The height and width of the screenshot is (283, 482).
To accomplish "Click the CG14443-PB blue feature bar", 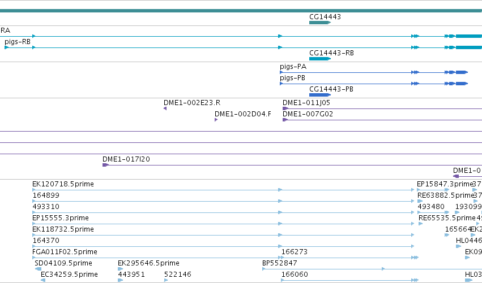I will (x=320, y=95).
